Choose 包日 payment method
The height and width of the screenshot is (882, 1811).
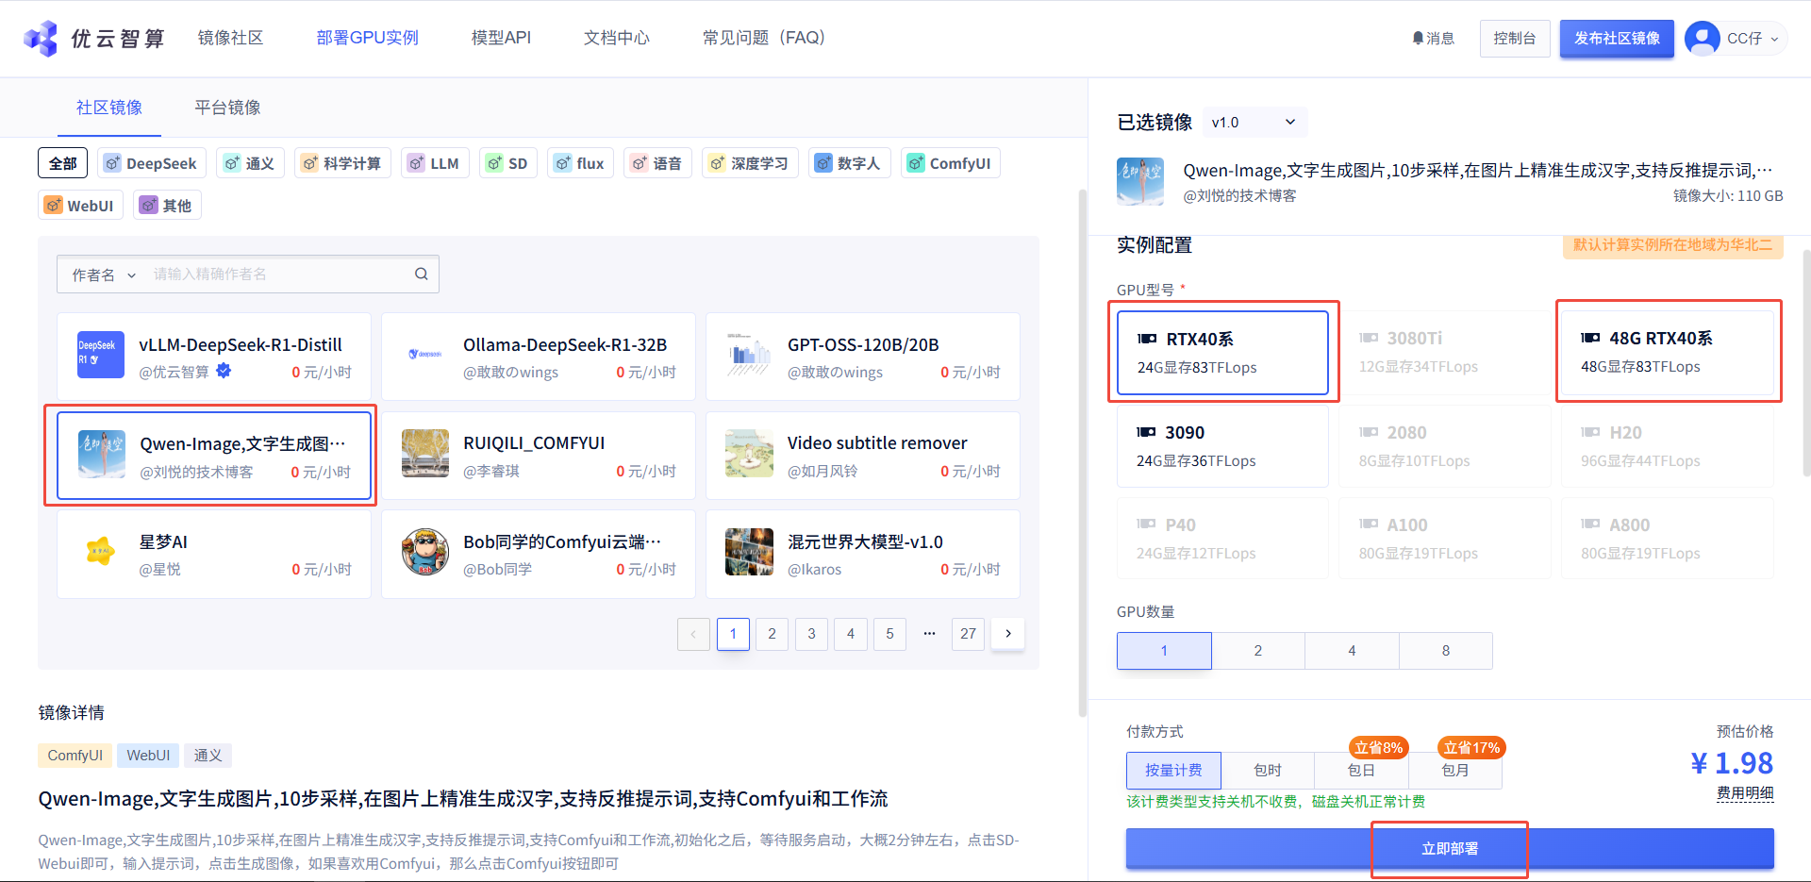1361,771
